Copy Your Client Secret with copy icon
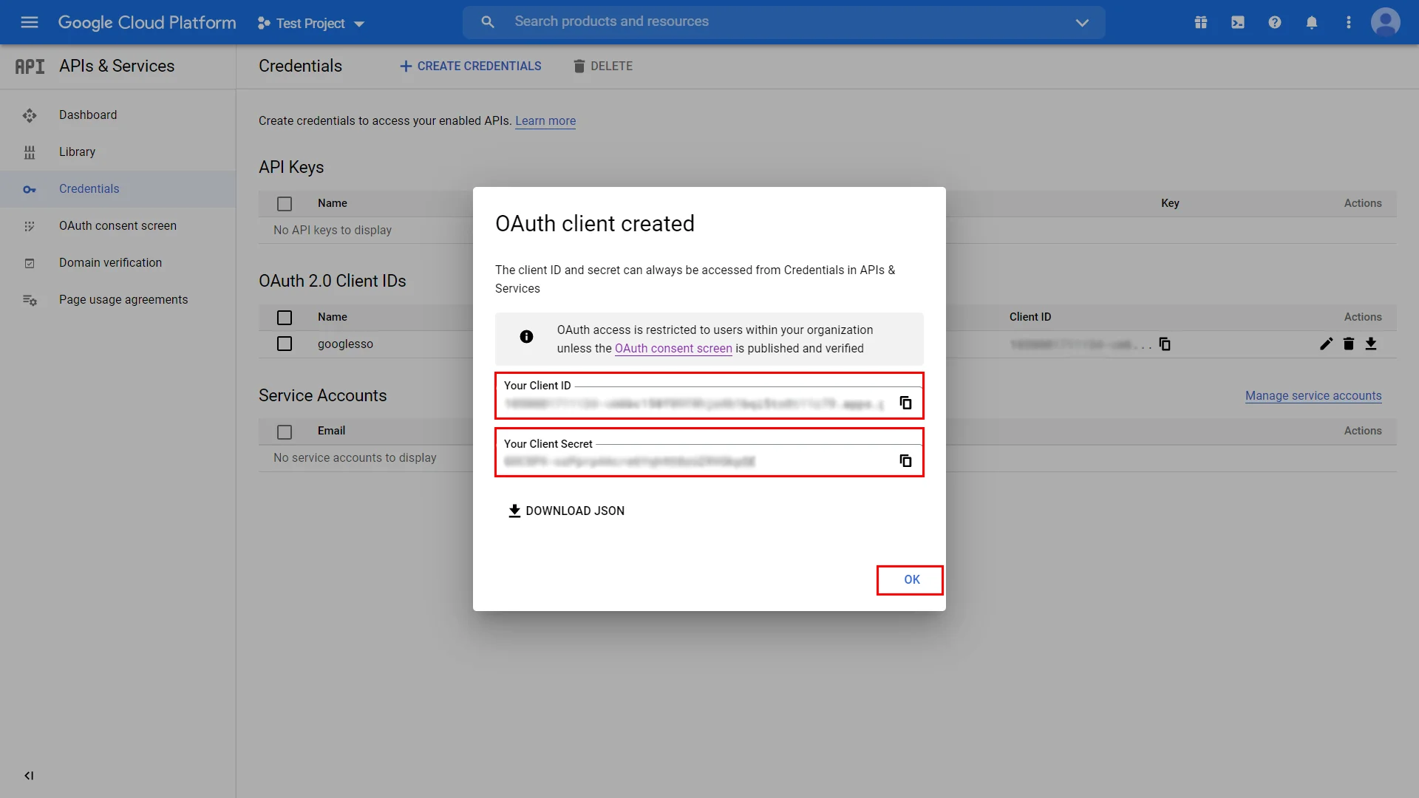This screenshot has height=798, width=1419. [905, 461]
